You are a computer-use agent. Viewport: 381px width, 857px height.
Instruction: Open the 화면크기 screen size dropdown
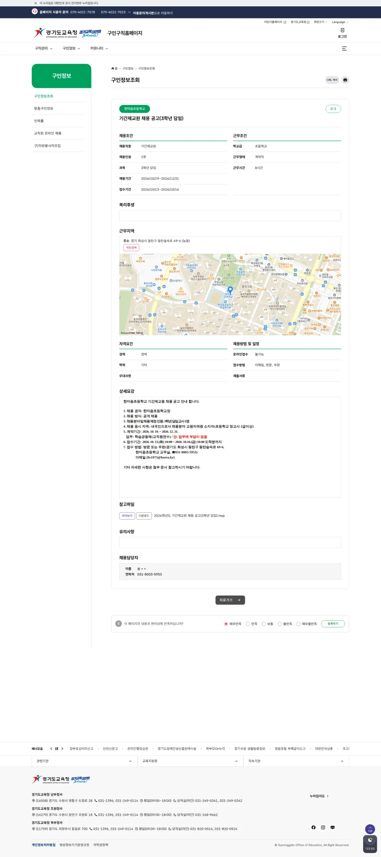pos(320,22)
